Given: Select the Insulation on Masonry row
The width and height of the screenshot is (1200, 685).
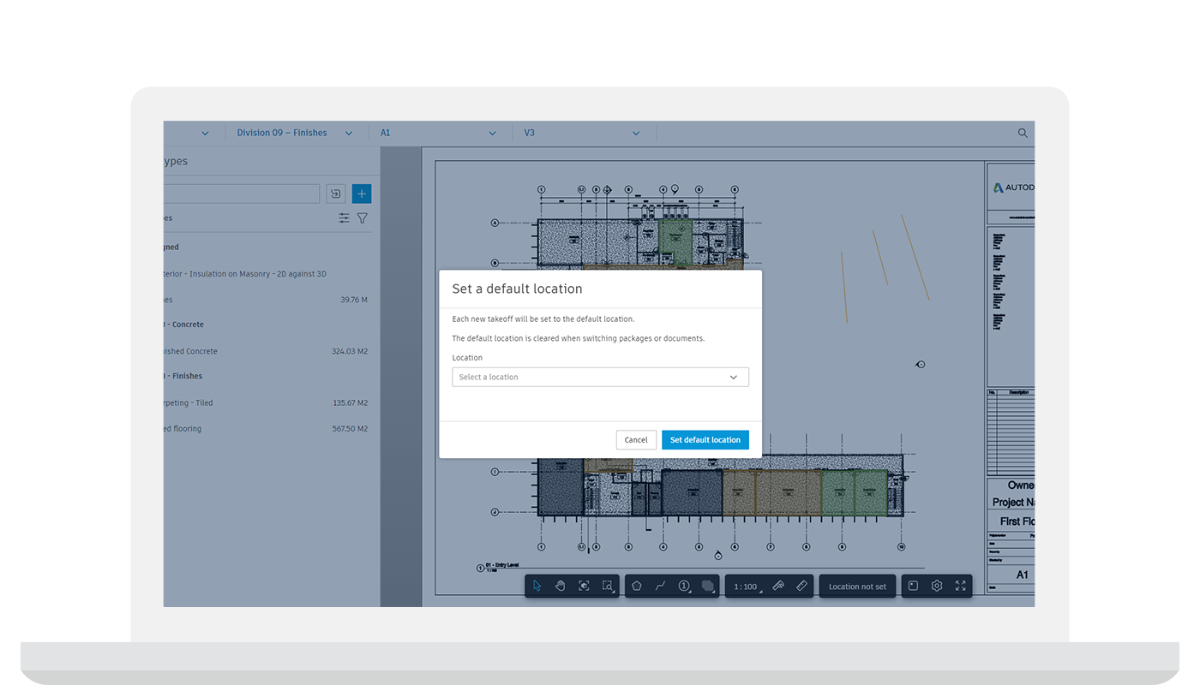Looking at the screenshot, I should pyautogui.click(x=267, y=274).
